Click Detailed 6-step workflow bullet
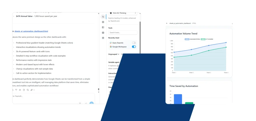Viewport: 256px width, 121px height. (x=41, y=56)
